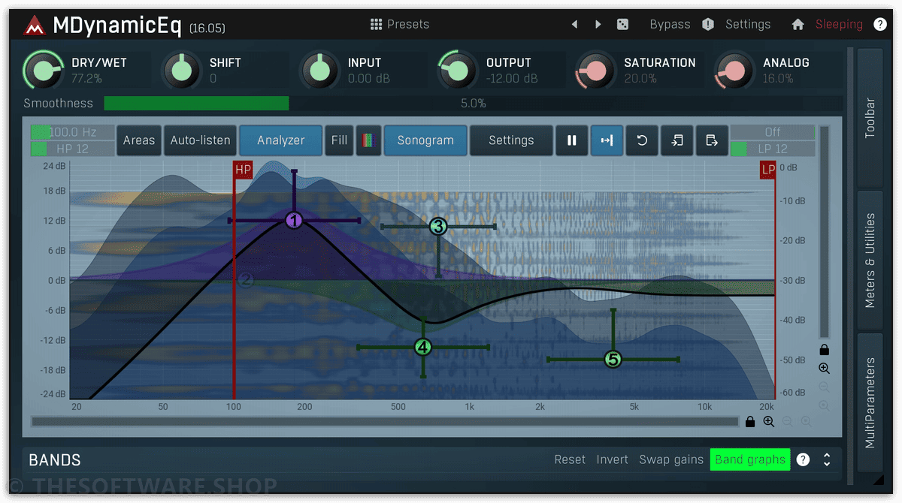Select band 3 node in the graph
Image resolution: width=902 pixels, height=503 pixels.
point(438,226)
